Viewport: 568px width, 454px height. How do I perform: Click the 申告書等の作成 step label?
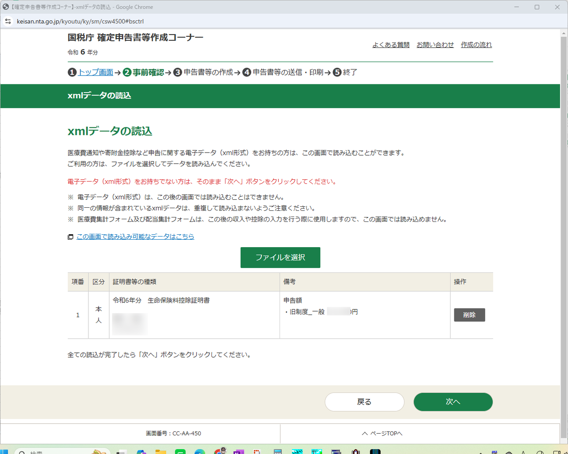point(209,72)
